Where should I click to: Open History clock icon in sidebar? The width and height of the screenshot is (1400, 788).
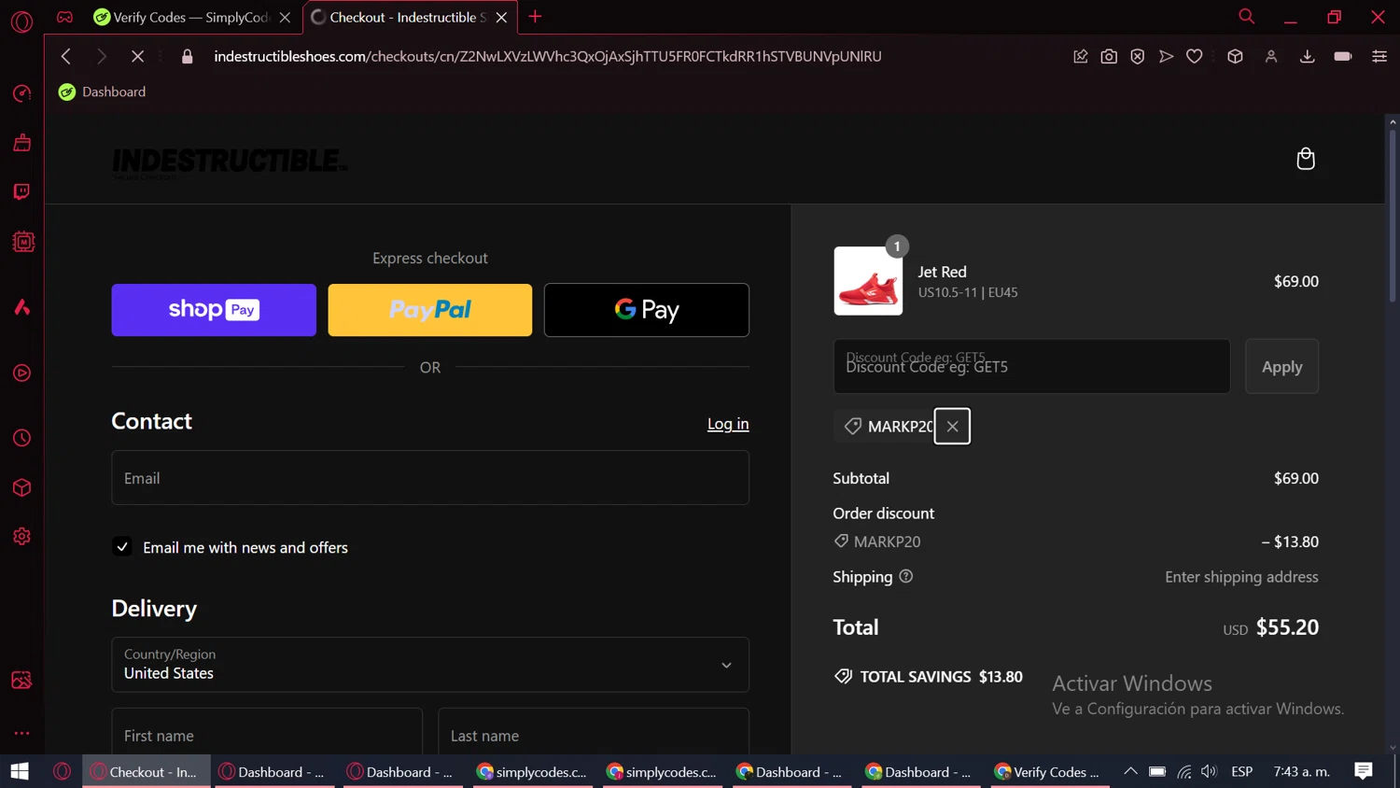21,438
